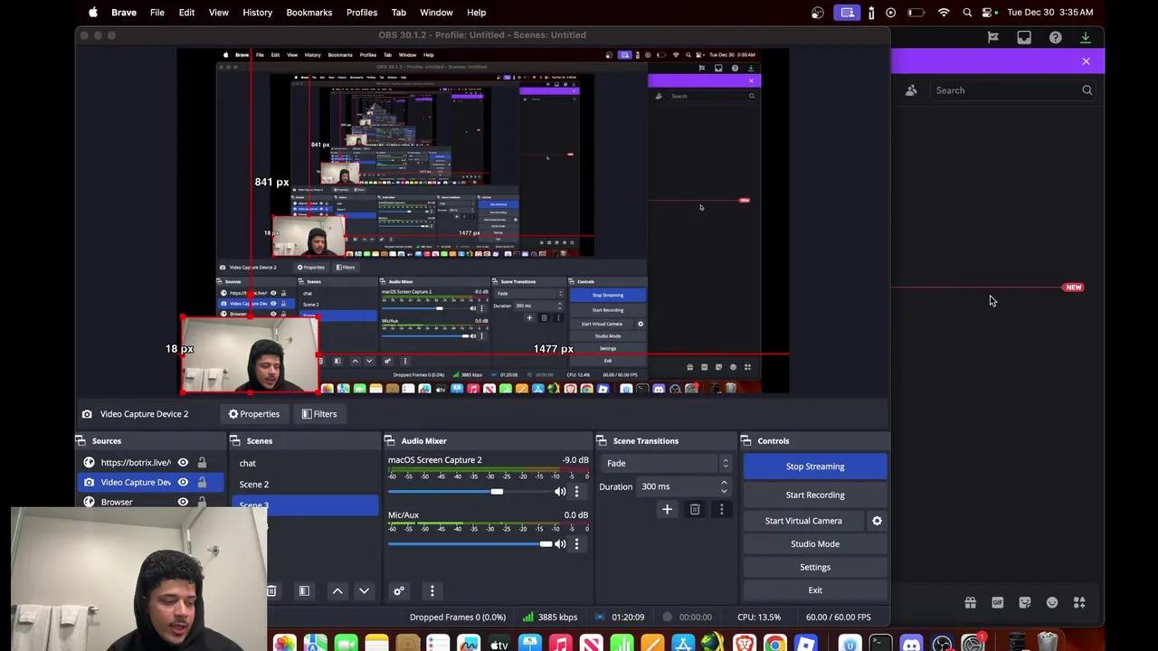Open the Bookmarks menu in the menu bar
This screenshot has height=651, width=1158.
(309, 12)
